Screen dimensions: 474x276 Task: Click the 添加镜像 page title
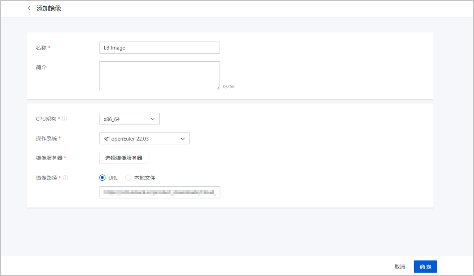pos(49,8)
